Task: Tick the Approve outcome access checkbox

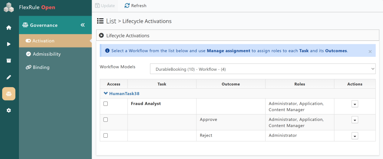Action: coord(105,119)
